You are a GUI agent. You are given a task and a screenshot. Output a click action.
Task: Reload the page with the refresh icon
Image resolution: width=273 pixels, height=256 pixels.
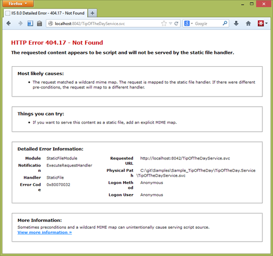pos(176,23)
